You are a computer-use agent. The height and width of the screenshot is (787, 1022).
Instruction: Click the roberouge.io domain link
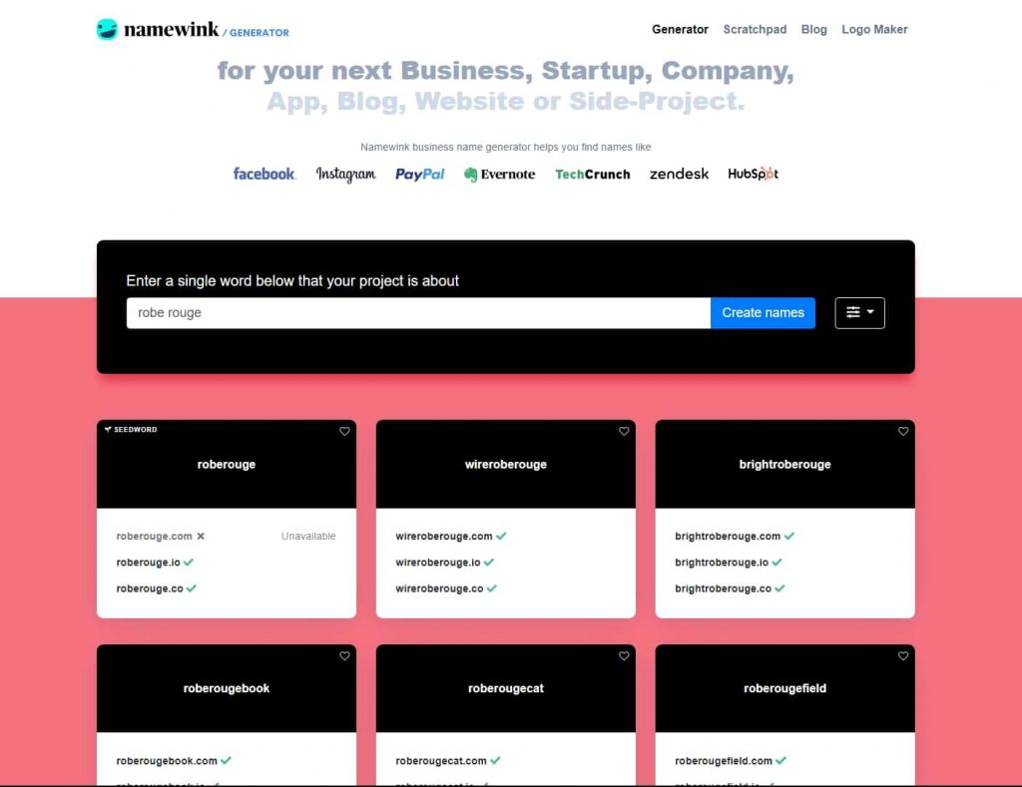[148, 563]
